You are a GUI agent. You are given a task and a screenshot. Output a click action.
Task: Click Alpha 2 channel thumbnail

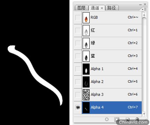click(x=86, y=82)
